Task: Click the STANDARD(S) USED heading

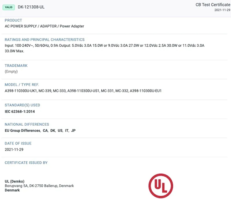Action: point(22,105)
